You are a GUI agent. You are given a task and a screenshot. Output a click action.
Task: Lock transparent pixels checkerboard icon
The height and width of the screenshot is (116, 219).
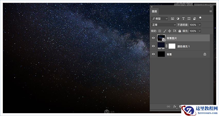point(160,31)
